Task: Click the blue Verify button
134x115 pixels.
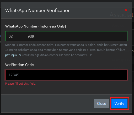Action: click(119, 103)
